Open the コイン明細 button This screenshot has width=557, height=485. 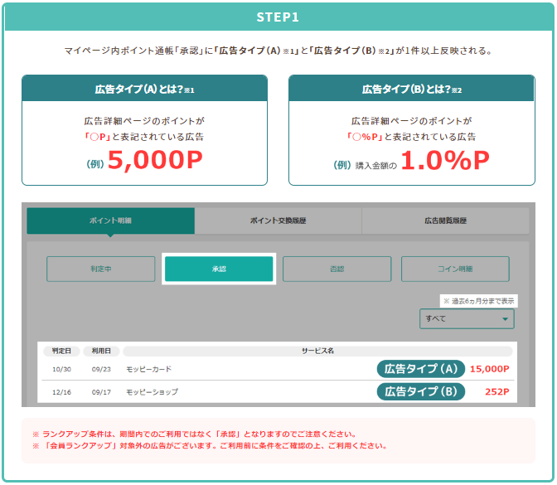point(455,269)
